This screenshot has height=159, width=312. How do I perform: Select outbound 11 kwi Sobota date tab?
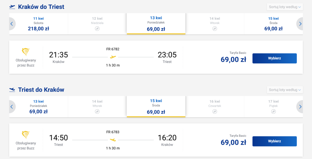38,24
